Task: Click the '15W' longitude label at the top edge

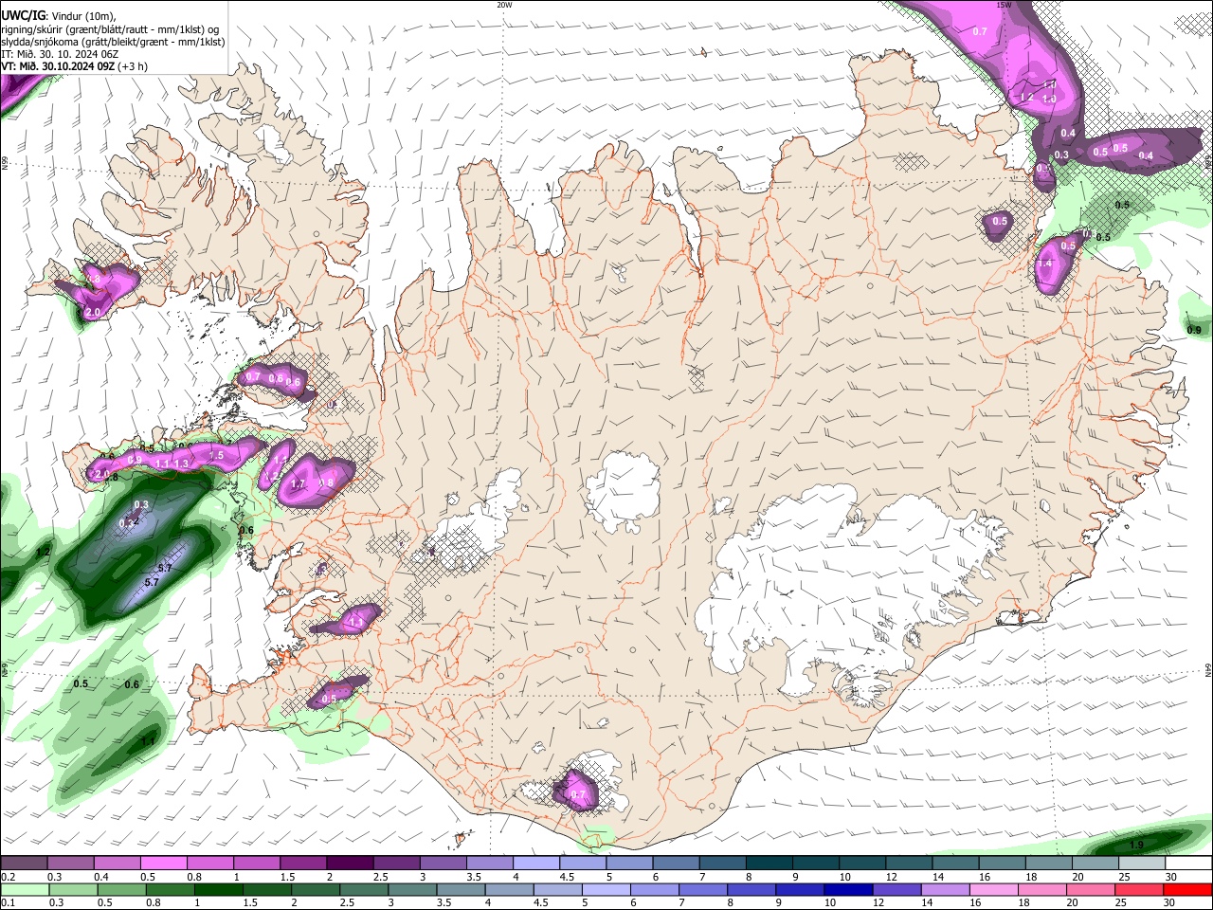Action: pyautogui.click(x=1004, y=5)
